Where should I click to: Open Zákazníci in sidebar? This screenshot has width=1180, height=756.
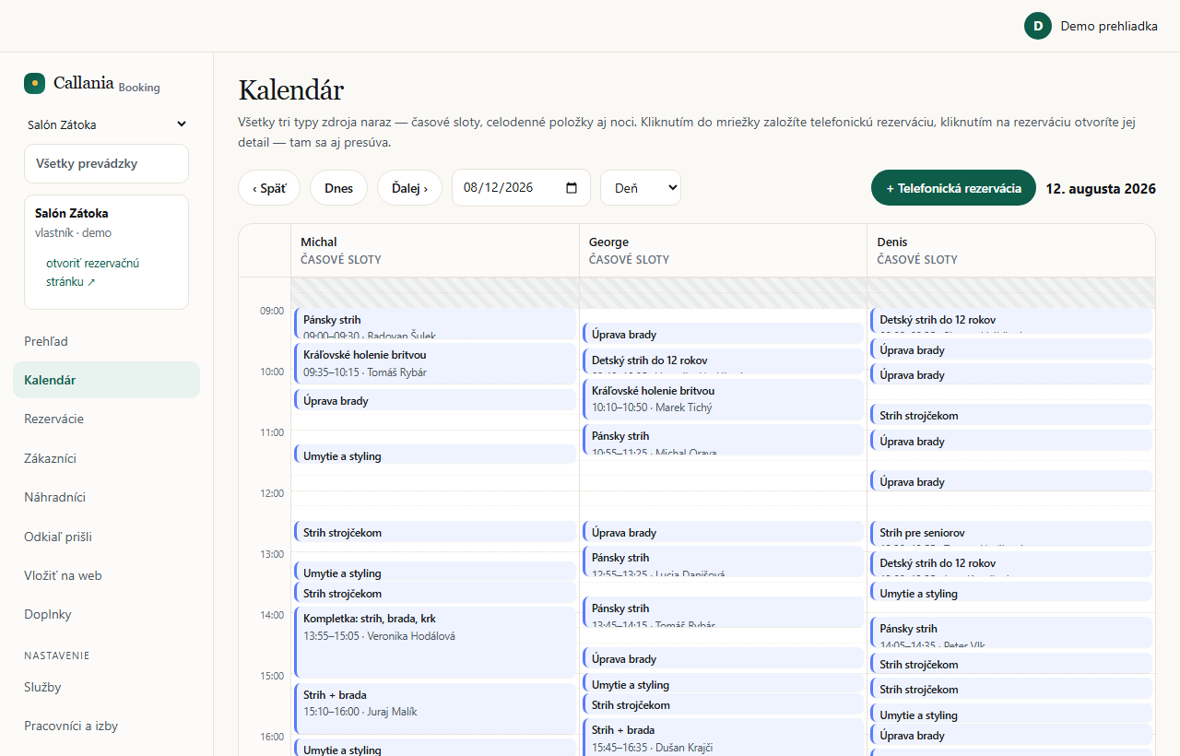click(106, 458)
